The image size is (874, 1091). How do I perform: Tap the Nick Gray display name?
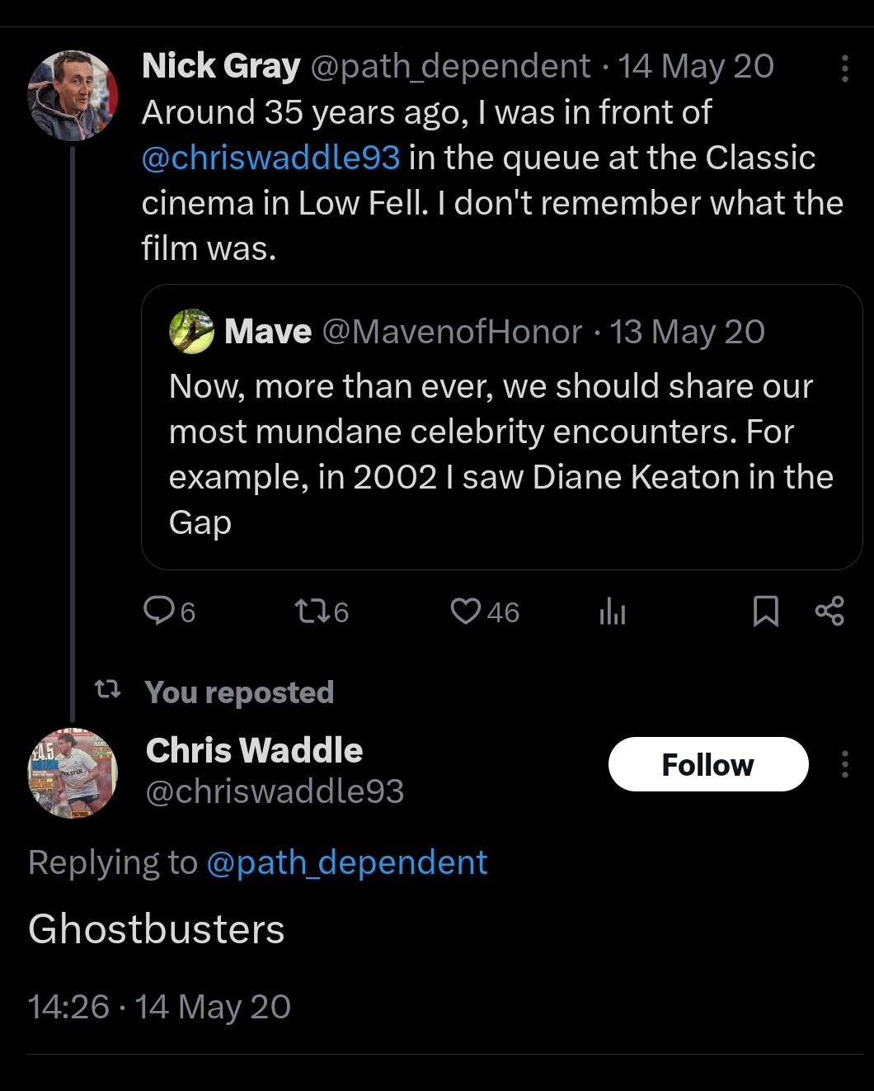click(221, 66)
